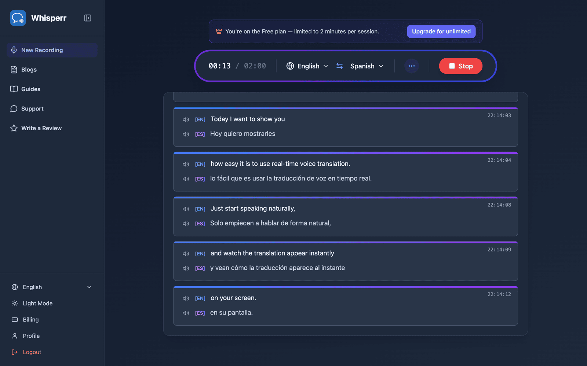
Task: Click timestamp 22:14:09
Action: tap(499, 249)
